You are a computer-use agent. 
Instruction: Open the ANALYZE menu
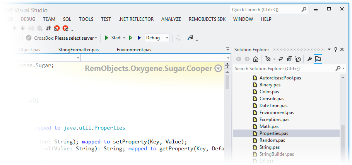pos(171,19)
